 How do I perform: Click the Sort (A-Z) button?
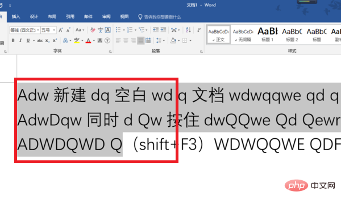tap(188, 30)
